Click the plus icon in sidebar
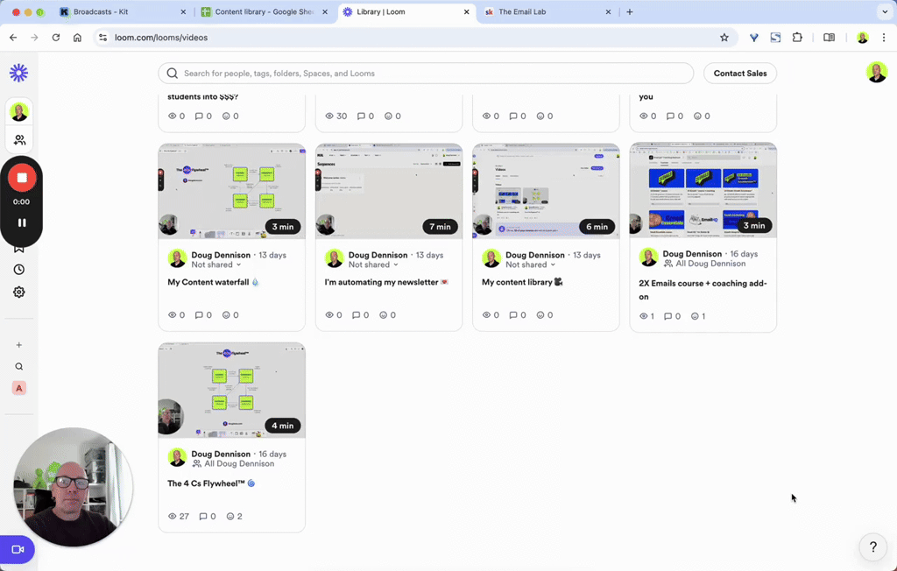The width and height of the screenshot is (897, 571). coord(19,345)
